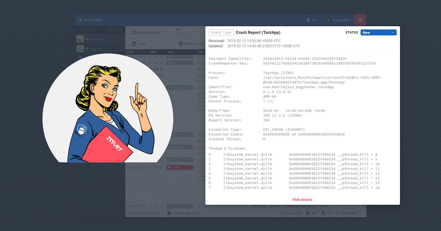Click the Hide details link
This screenshot has width=441, height=231.
302,200
